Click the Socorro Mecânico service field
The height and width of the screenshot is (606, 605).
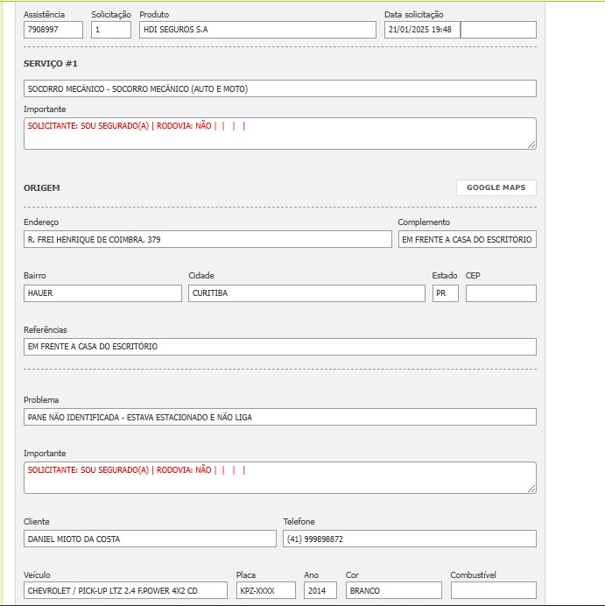pyautogui.click(x=279, y=88)
